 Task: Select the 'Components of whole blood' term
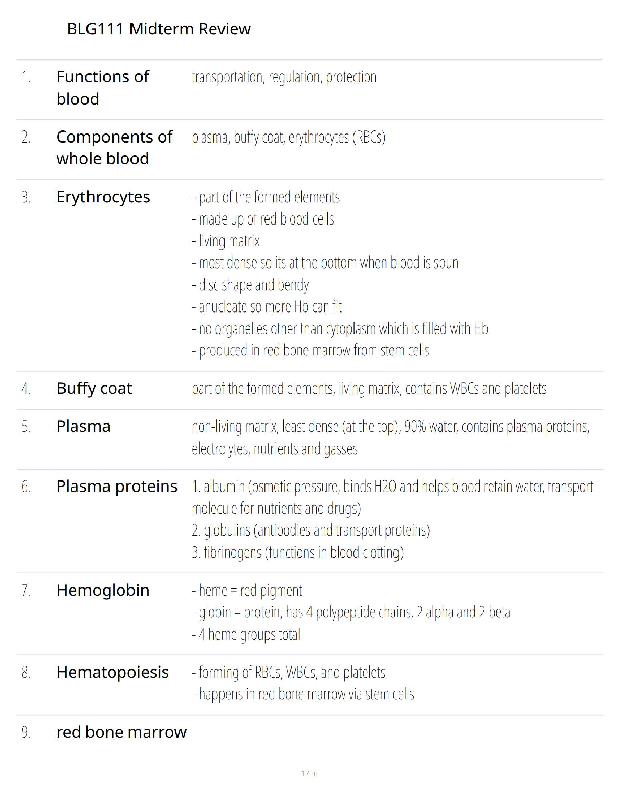click(x=114, y=148)
